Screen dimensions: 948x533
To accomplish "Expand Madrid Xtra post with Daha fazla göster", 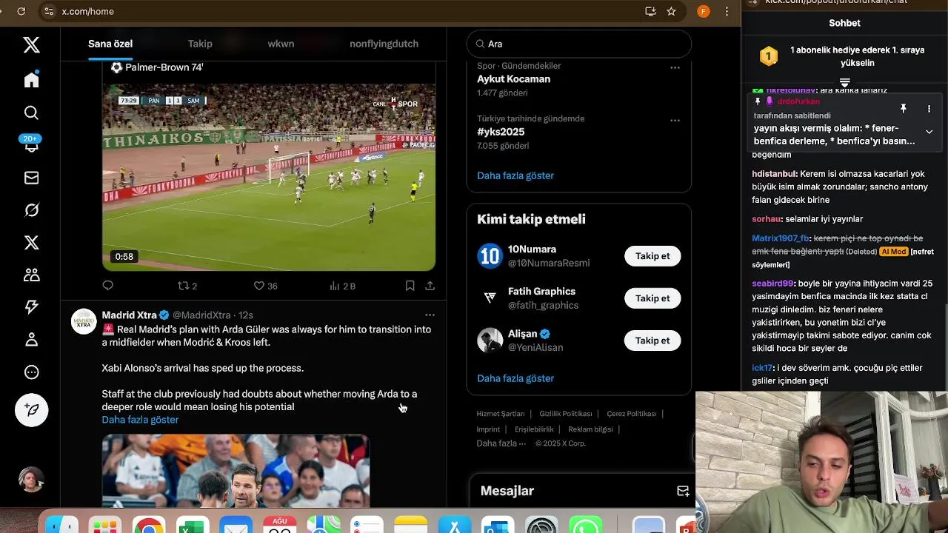I will [140, 420].
